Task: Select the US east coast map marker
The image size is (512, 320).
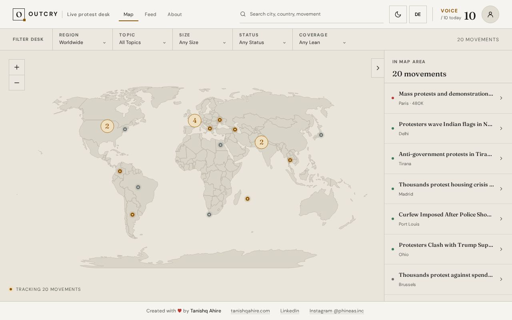Action: [x=125, y=129]
